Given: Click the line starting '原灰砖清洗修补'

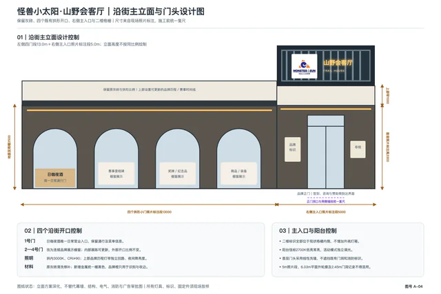Looking at the screenshot, I should (x=97, y=266).
